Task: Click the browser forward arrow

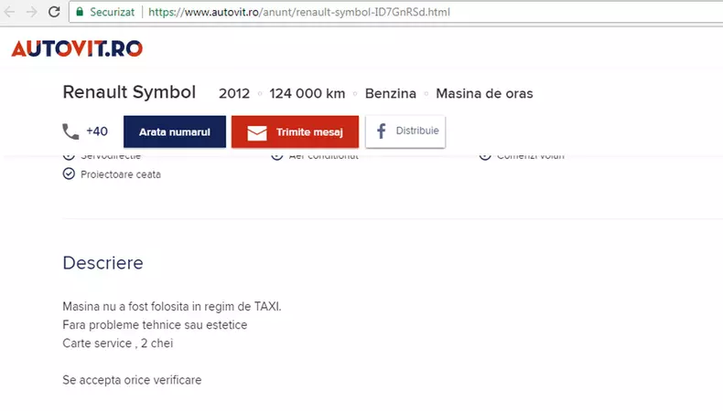Action: pyautogui.click(x=31, y=12)
